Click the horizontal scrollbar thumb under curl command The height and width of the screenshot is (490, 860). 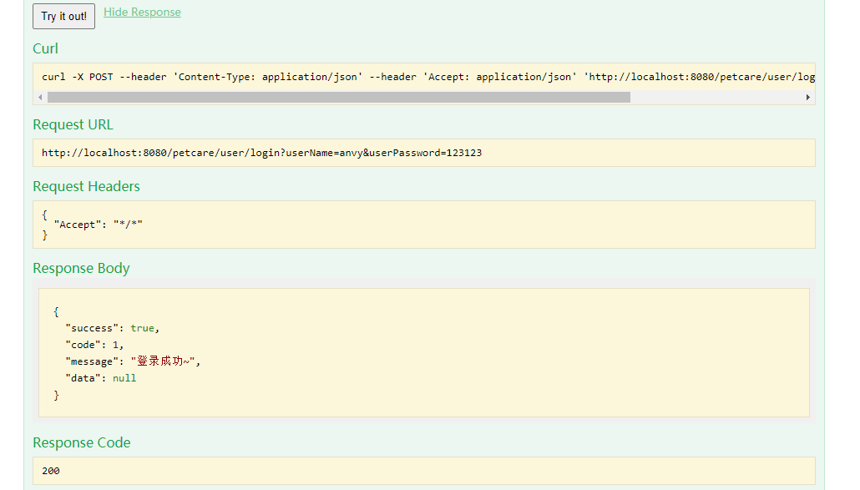338,98
